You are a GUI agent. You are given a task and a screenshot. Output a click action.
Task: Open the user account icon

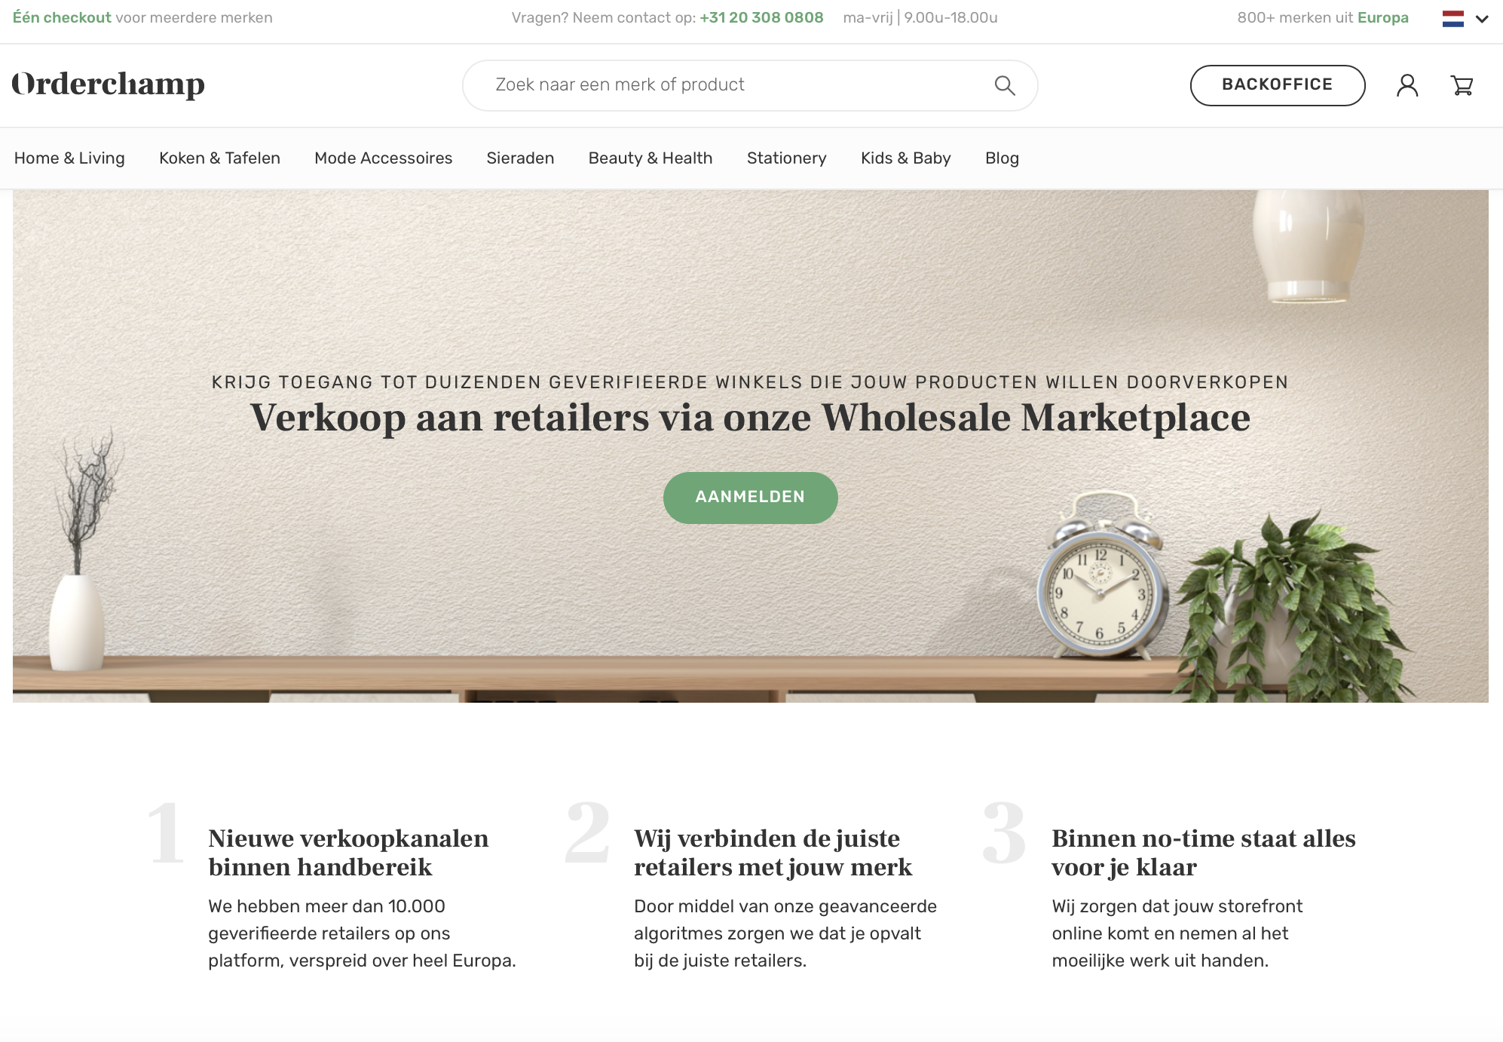[x=1407, y=85]
